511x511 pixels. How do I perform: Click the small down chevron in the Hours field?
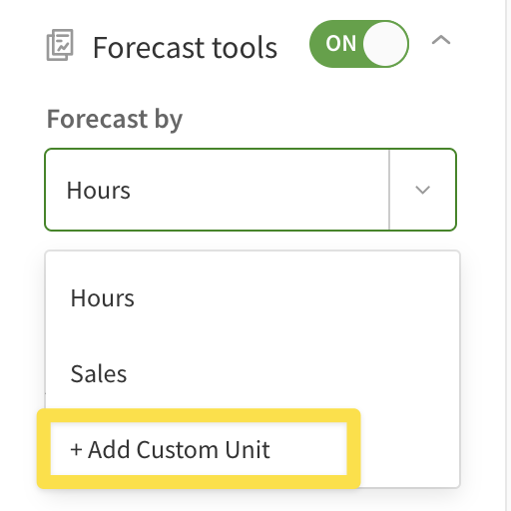click(x=423, y=190)
